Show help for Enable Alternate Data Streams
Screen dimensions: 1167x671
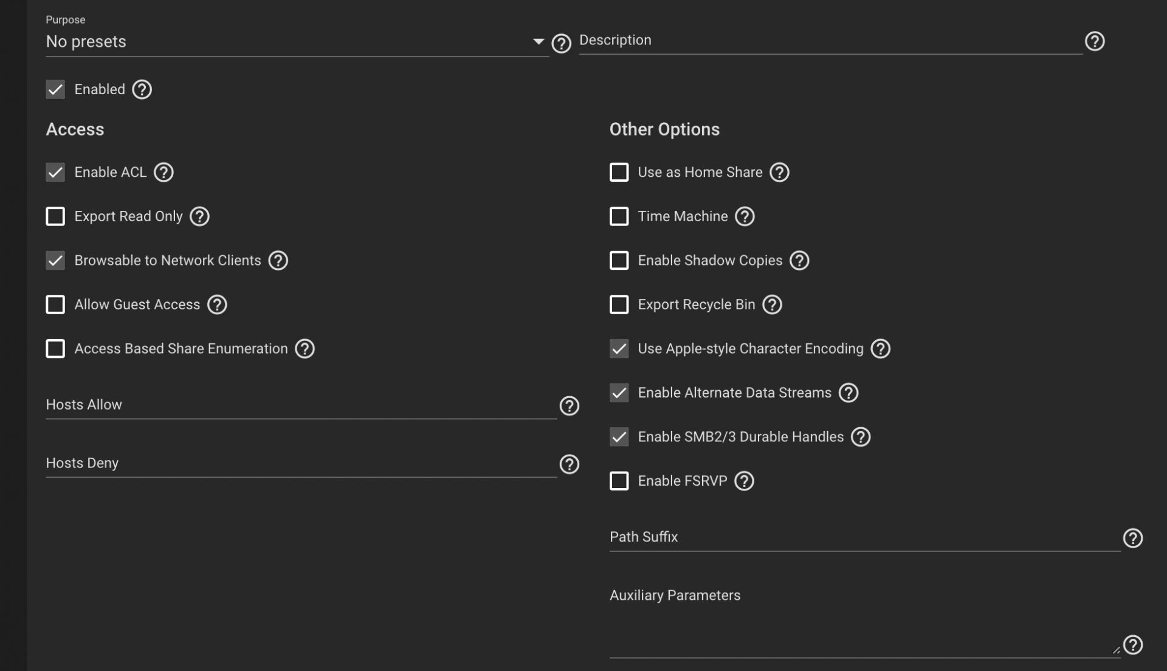pos(849,393)
